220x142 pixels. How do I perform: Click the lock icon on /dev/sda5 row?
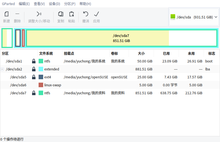click(34, 77)
